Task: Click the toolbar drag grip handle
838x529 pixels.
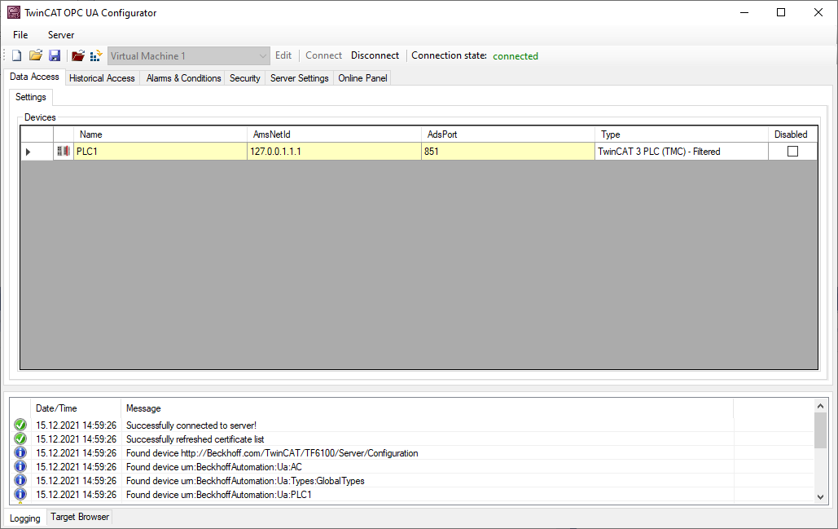Action: click(x=5, y=55)
